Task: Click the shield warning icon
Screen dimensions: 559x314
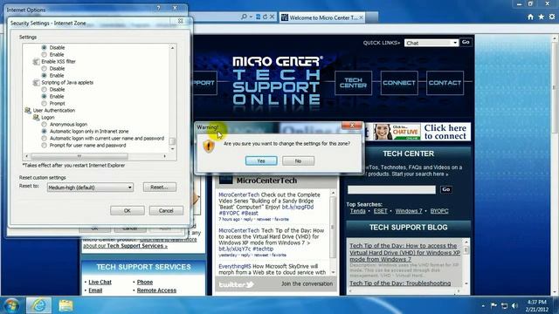Action: click(209, 146)
